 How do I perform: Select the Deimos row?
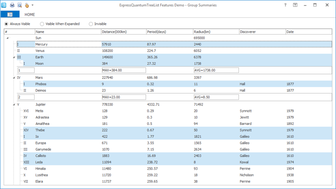point(177,90)
